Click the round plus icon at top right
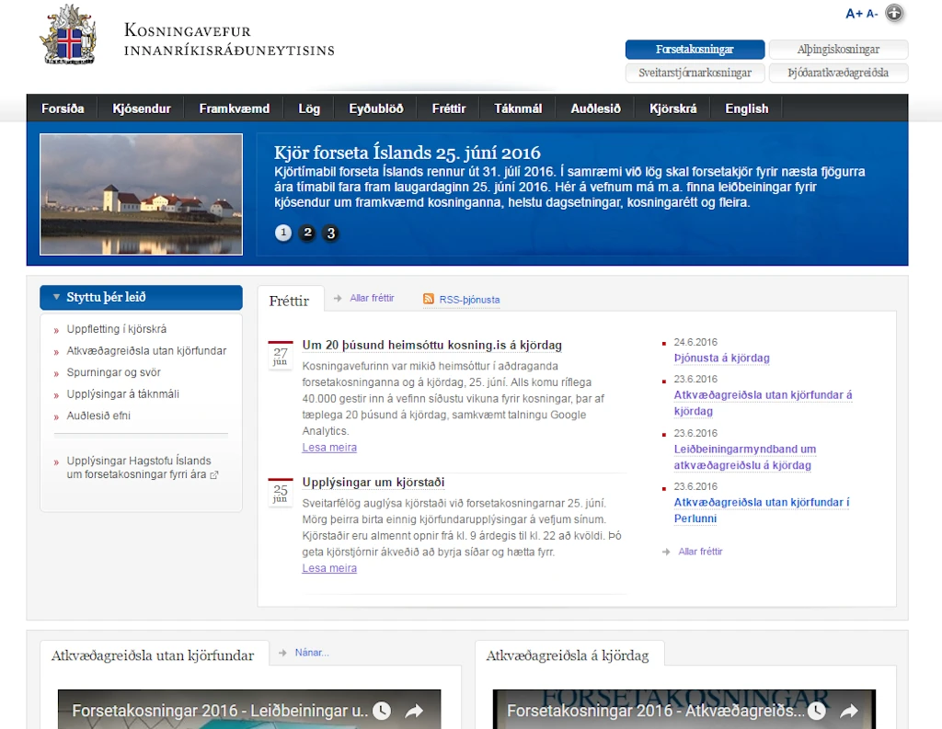This screenshot has width=942, height=729. coord(894,13)
